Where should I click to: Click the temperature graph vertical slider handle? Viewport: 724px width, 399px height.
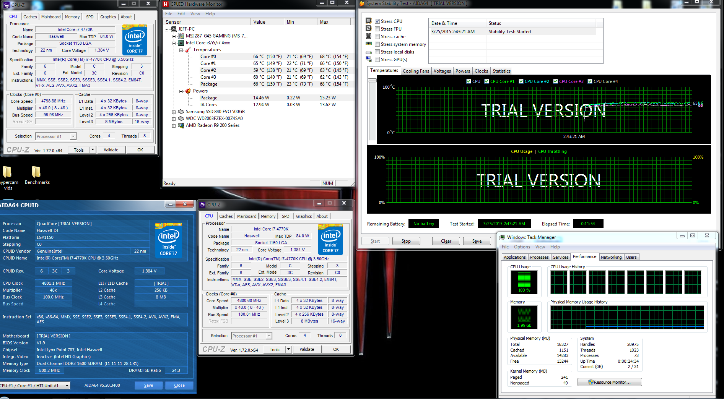pyautogui.click(x=372, y=80)
